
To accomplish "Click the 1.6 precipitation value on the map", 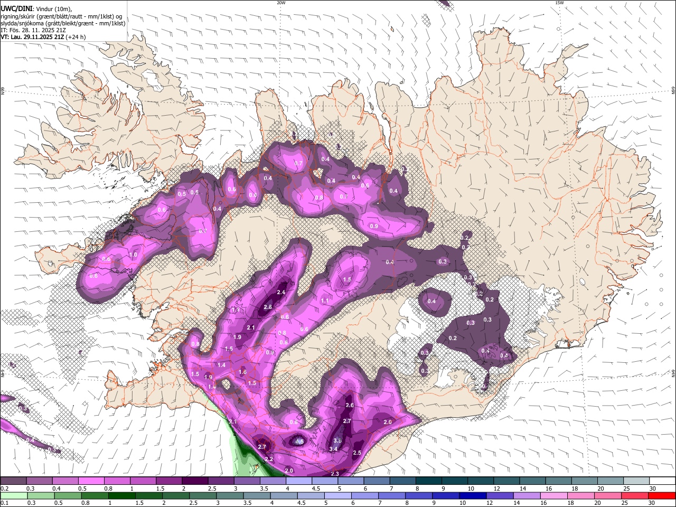I will point(242,372).
